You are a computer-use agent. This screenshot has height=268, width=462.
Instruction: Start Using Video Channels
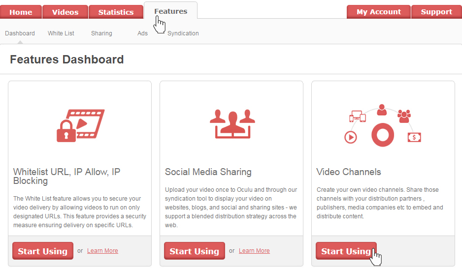(346, 251)
